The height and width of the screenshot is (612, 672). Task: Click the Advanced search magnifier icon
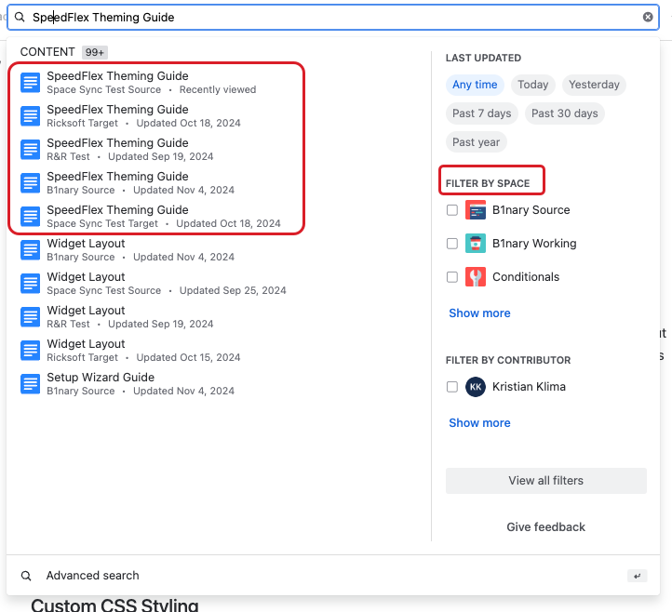(x=26, y=576)
